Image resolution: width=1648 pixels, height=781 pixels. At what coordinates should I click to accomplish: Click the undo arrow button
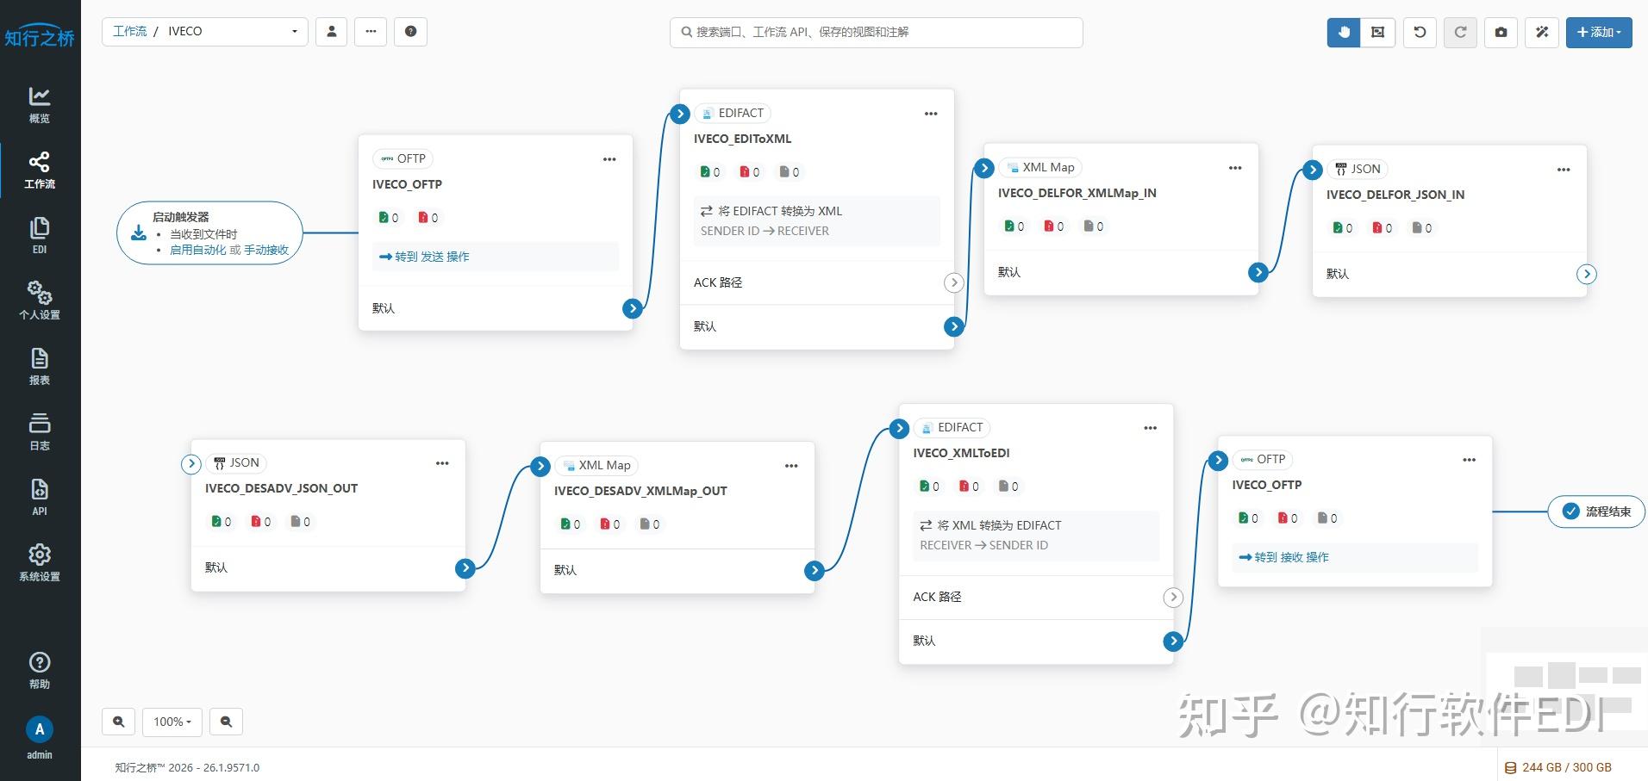[1420, 32]
